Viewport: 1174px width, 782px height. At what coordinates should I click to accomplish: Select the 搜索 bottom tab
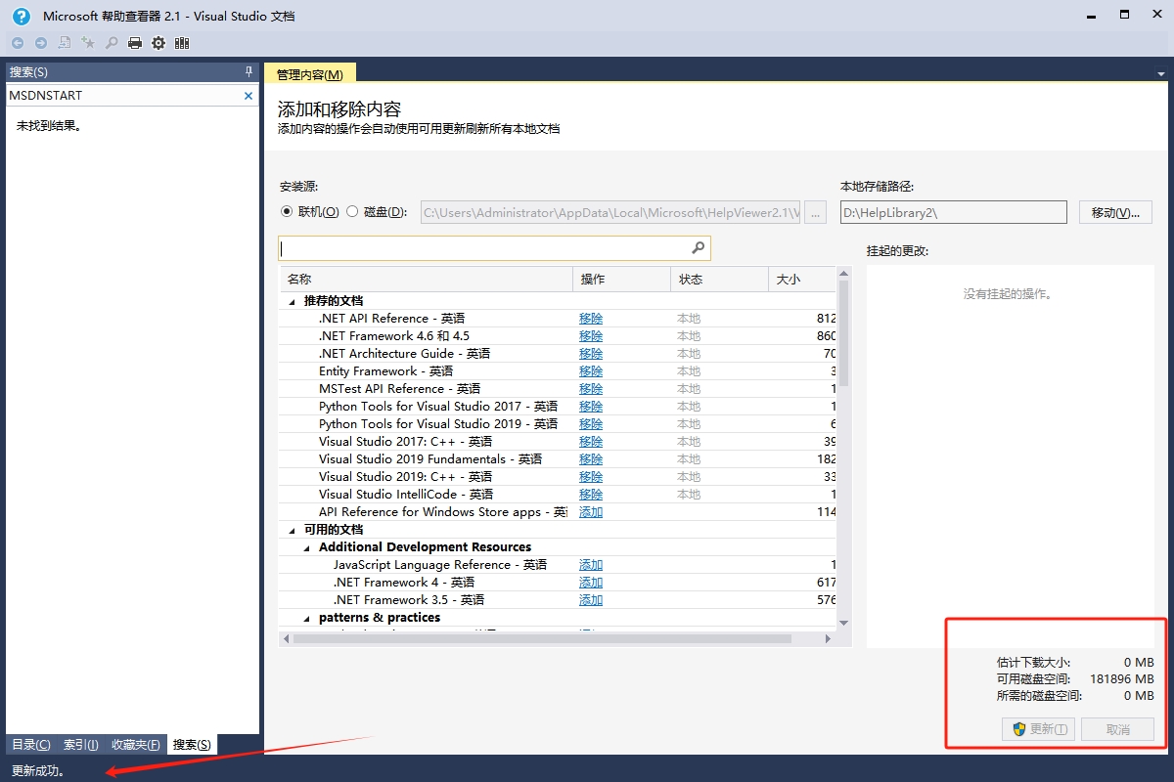click(192, 745)
